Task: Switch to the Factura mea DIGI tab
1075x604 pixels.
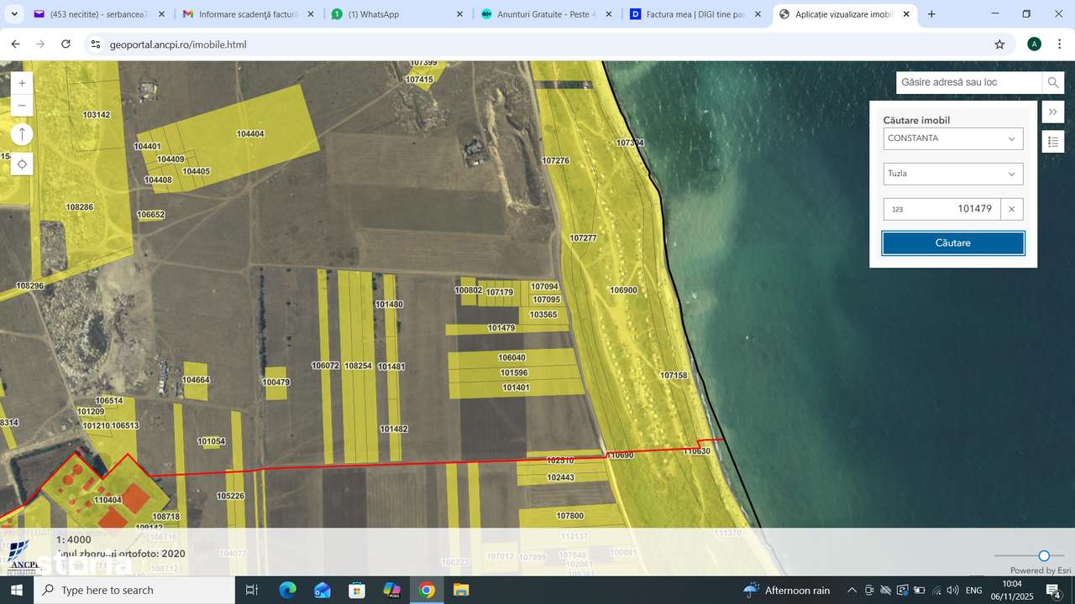Action: 695,14
